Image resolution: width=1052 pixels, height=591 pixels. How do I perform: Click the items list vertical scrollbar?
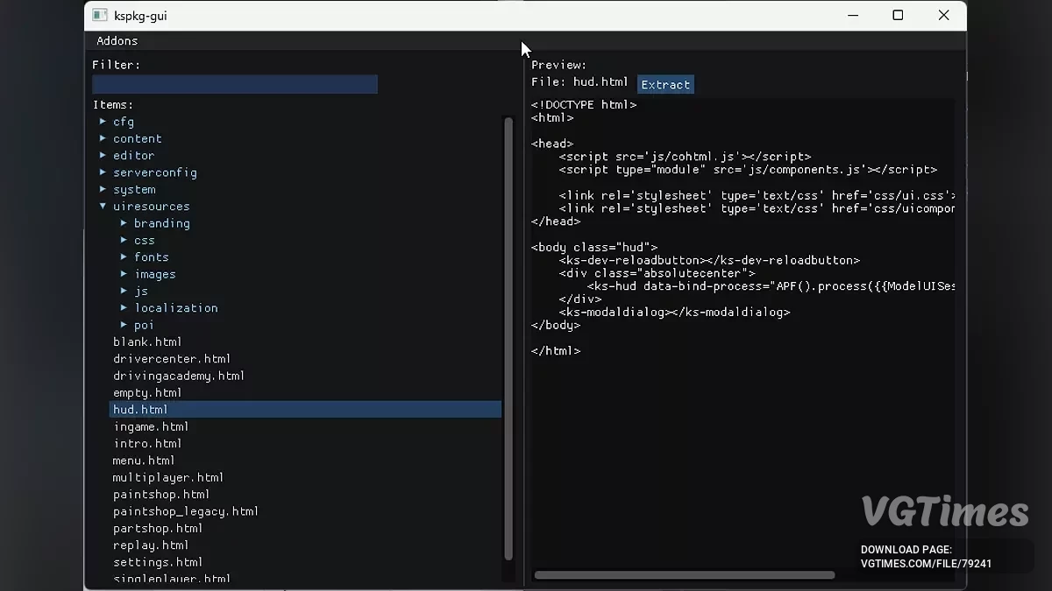click(x=508, y=337)
